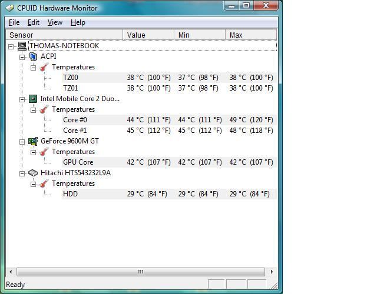Select the Hitachi HTS543232L9A label
The height and width of the screenshot is (294, 377).
click(76, 173)
